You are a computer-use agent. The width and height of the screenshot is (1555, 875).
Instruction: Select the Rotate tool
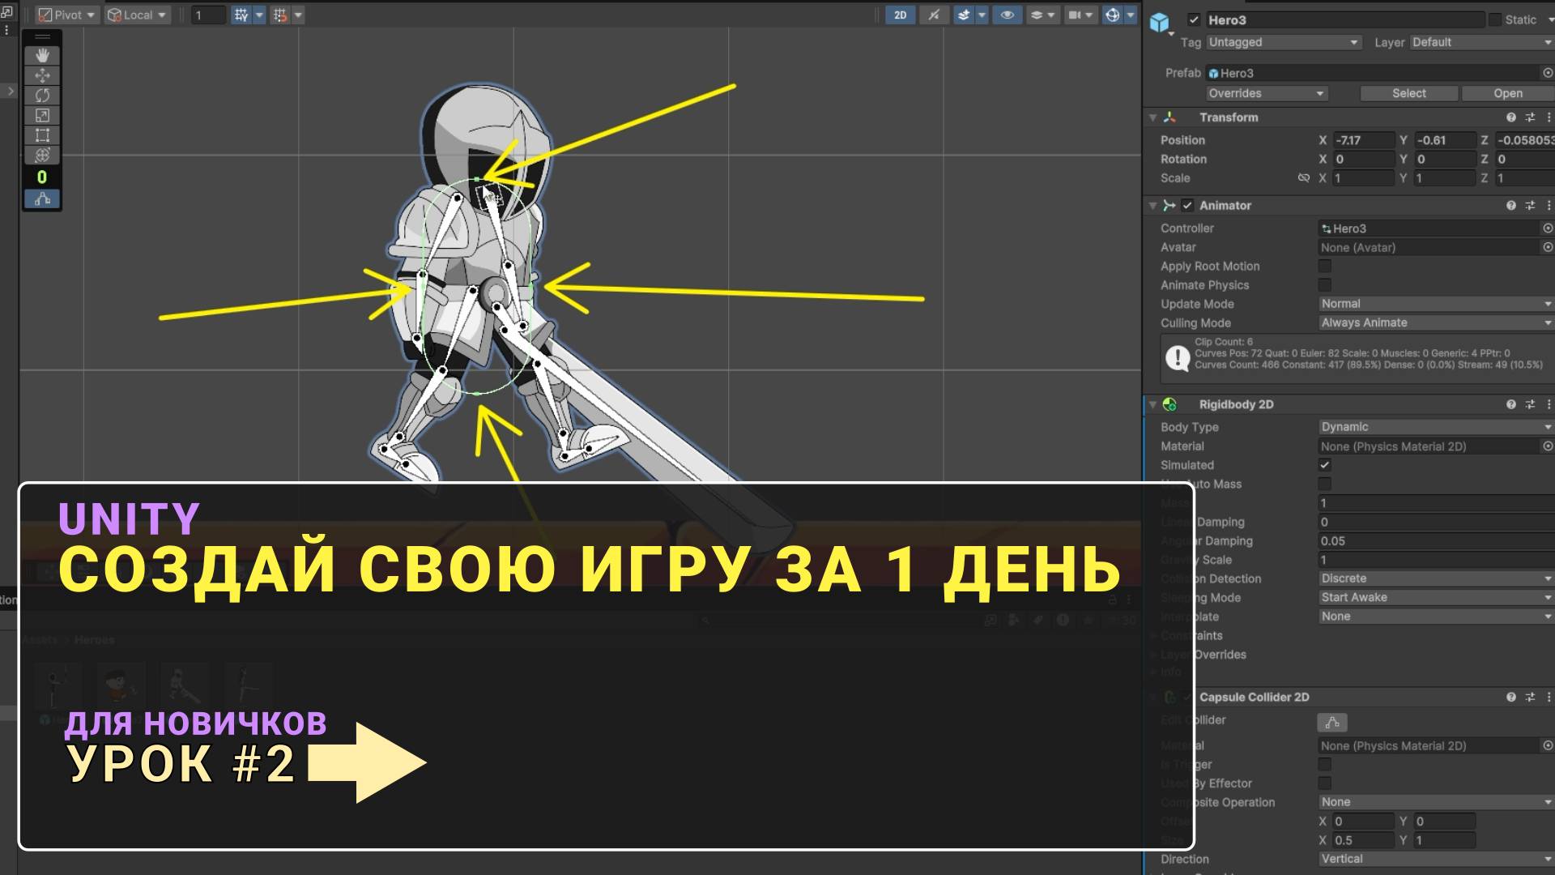42,95
